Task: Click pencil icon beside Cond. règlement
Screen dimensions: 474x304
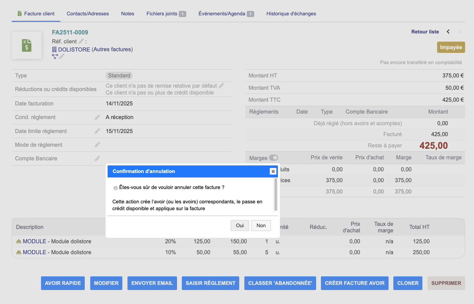Action: coord(97,117)
